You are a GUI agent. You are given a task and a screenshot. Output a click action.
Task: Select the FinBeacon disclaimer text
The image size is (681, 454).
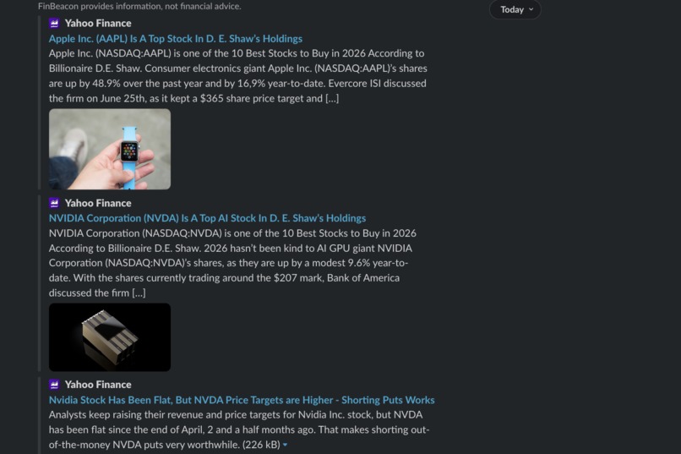[139, 7]
